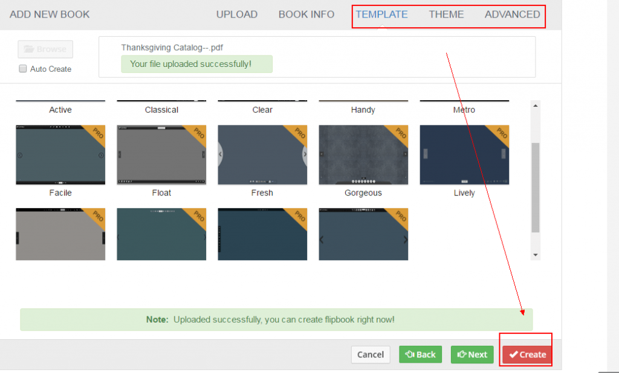Viewport: 619px width, 373px height.
Task: Click the Create button
Action: point(525,354)
